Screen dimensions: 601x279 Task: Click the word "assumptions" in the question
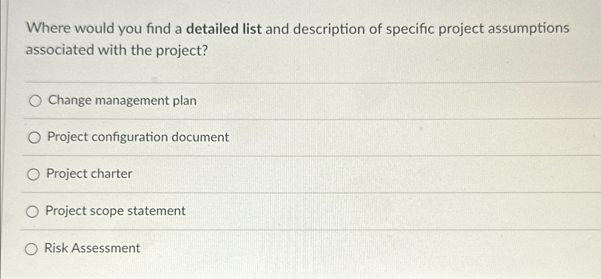coord(528,28)
